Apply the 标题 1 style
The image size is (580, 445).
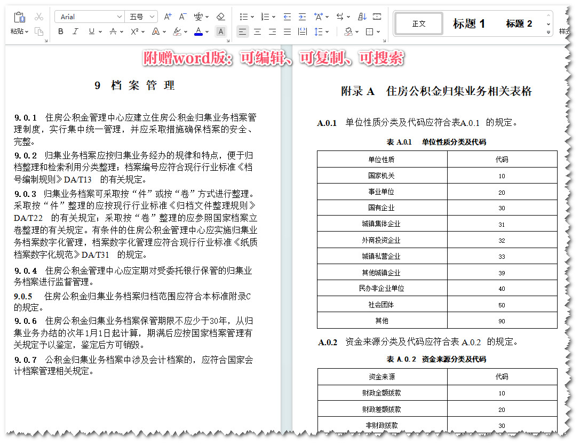[x=468, y=24]
